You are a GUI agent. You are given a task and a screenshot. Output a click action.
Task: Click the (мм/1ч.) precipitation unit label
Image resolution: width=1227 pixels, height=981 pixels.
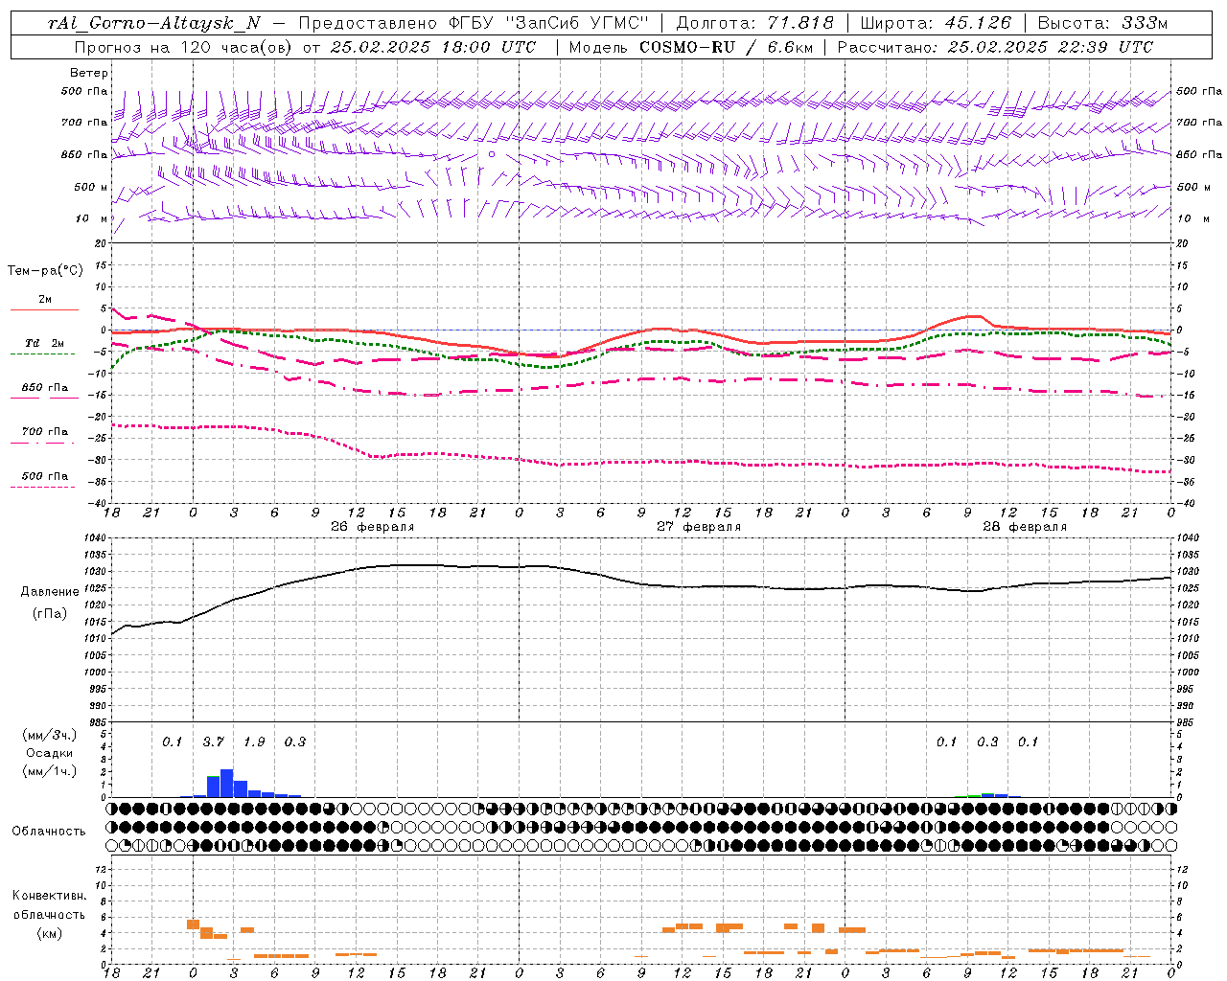pyautogui.click(x=50, y=771)
